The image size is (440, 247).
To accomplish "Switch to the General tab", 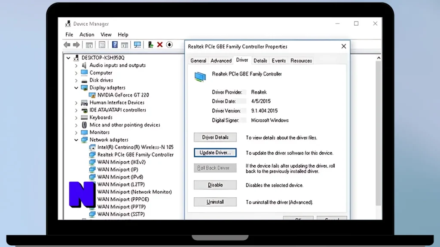I will (198, 61).
